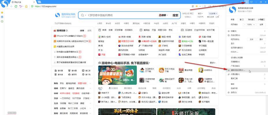Image resolution: width=268 pixels, height=115 pixels.
Task: Click the Sogou browser logo avatar
Action: [5, 4]
